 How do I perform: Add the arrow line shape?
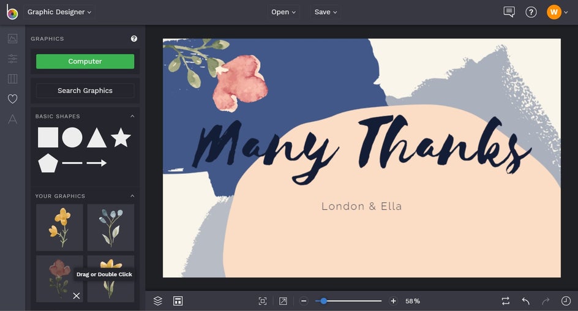(97, 163)
